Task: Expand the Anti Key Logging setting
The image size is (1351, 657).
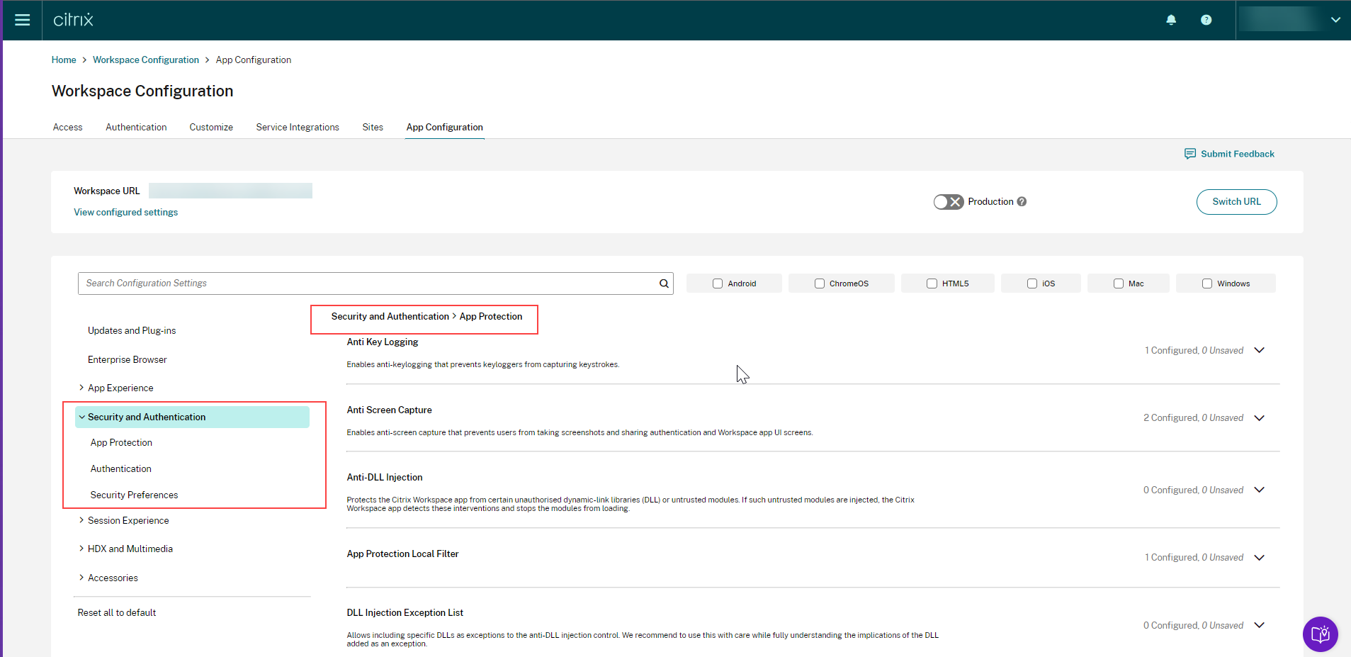Action: pos(1259,350)
